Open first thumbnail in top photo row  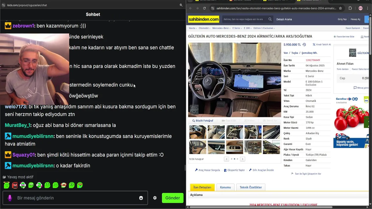point(198,132)
